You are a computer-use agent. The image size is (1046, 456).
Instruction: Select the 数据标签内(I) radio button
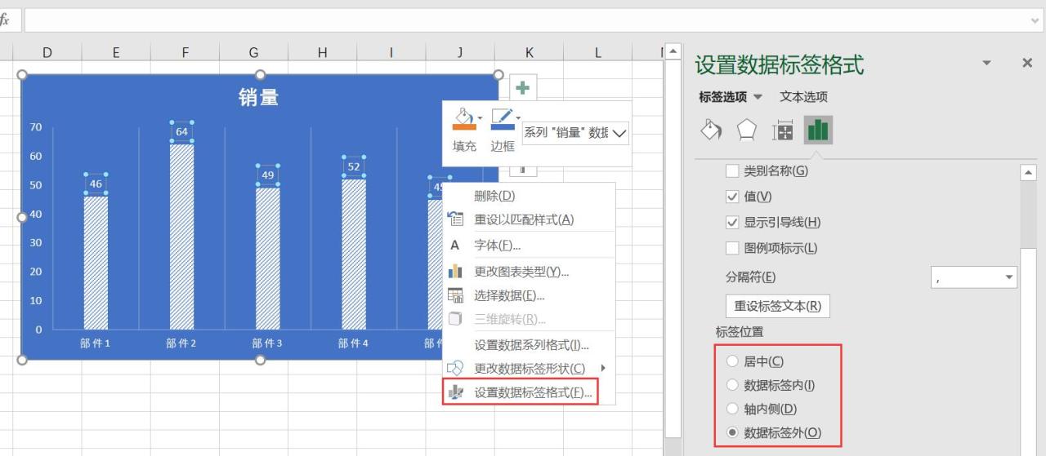[732, 385]
